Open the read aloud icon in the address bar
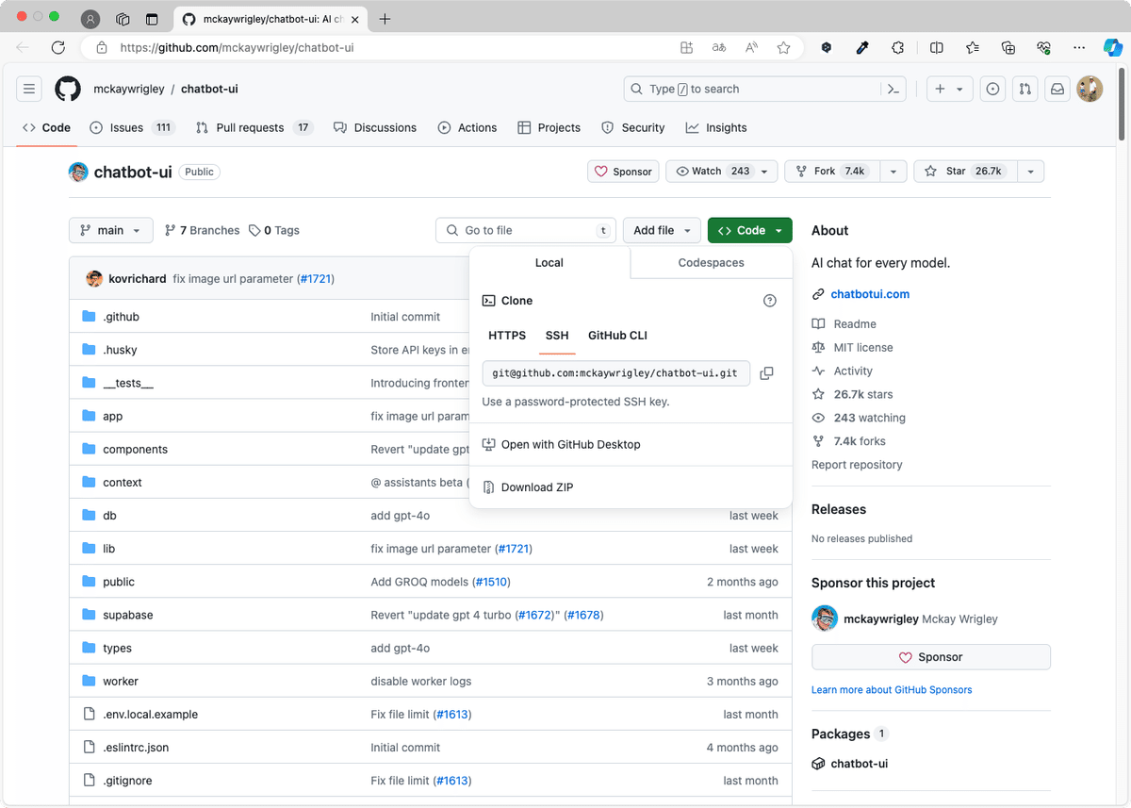Image resolution: width=1131 pixels, height=808 pixels. (x=751, y=47)
